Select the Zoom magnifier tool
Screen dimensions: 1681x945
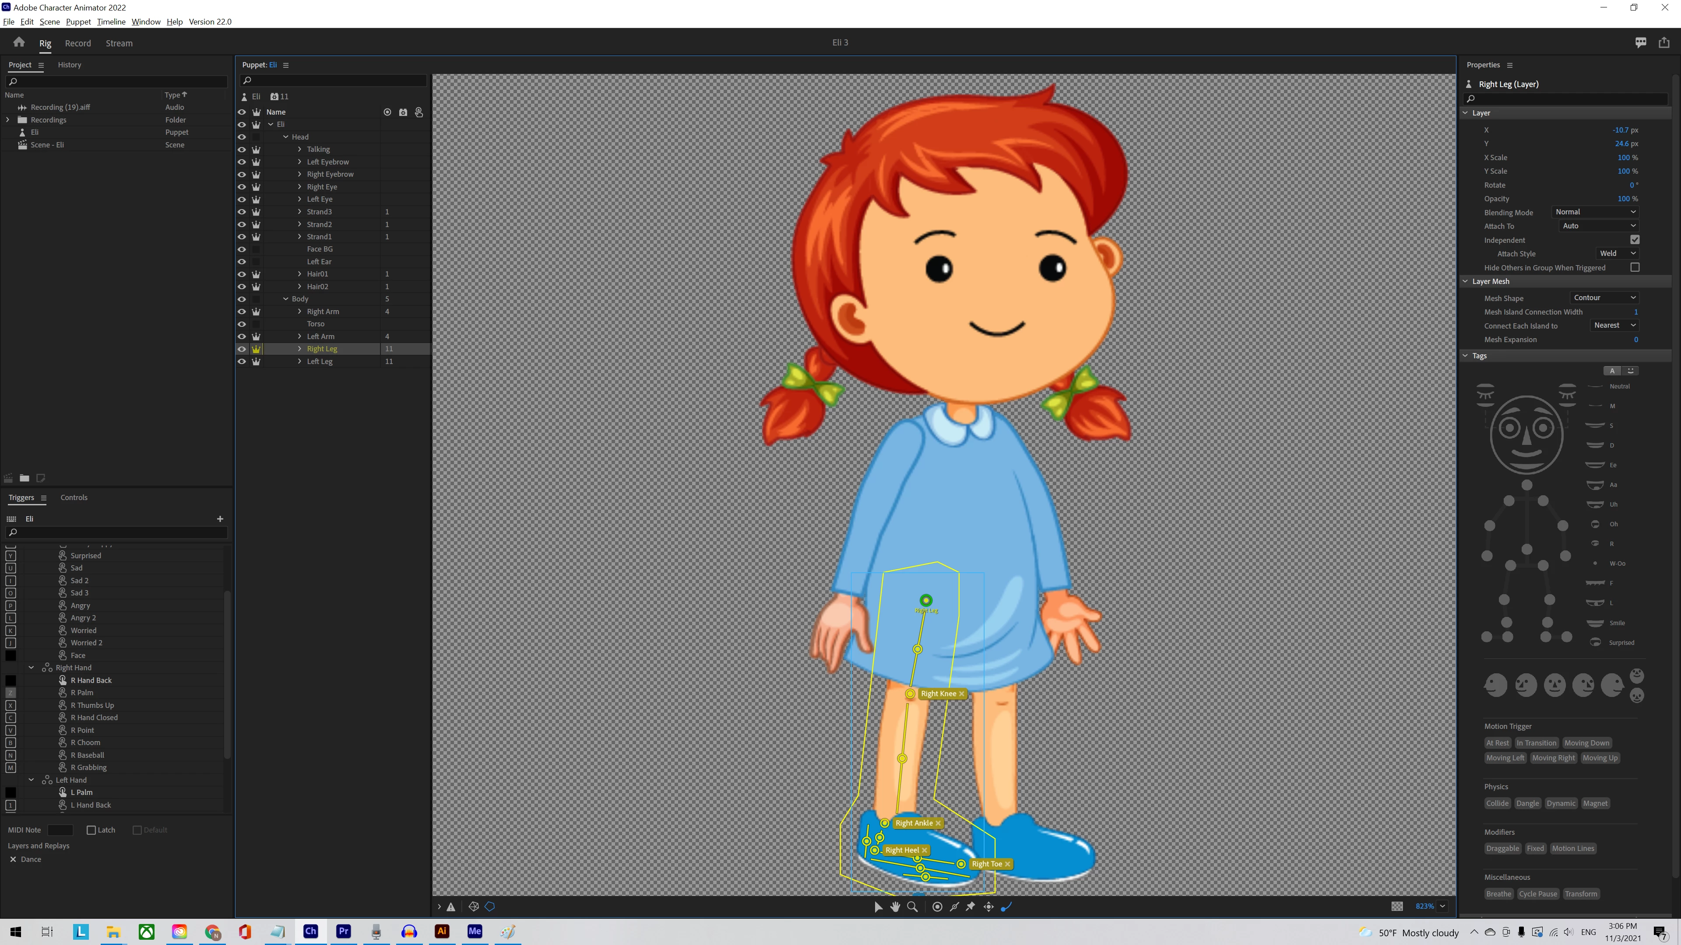tap(912, 906)
